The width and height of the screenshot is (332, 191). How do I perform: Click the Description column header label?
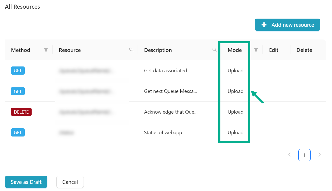pyautogui.click(x=158, y=50)
